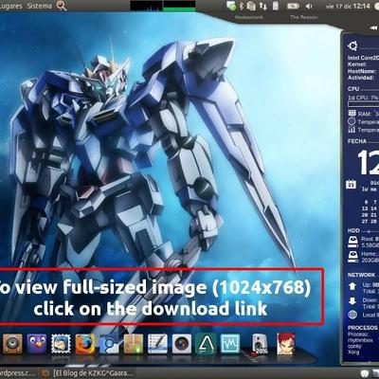The height and width of the screenshot is (379, 379).
Task: Click the PROCESOS heading in Conky
Action: tap(363, 328)
